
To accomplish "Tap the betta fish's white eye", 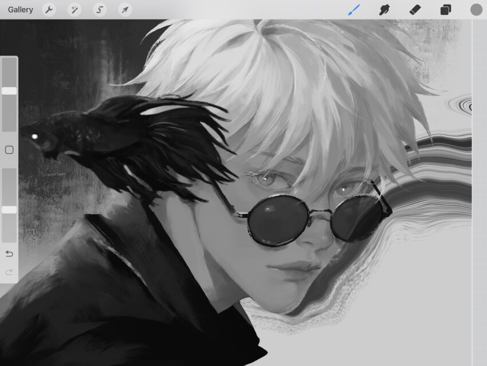I will (x=36, y=137).
